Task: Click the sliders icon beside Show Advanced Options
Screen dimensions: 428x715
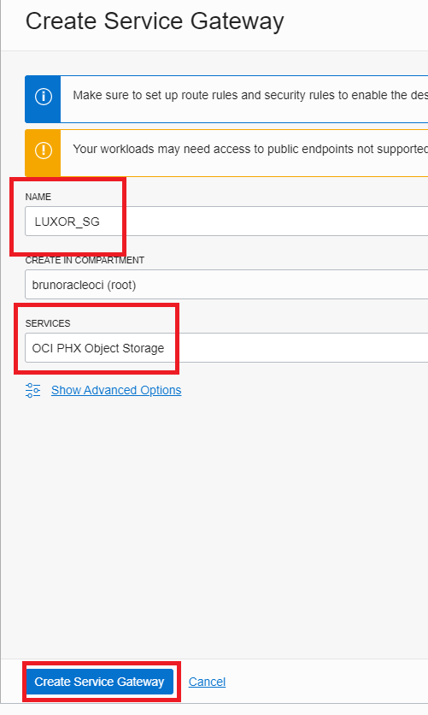Action: [32, 390]
